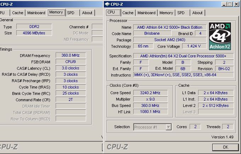Screen dimensions: 241x154
Task: Click the empty Level 3 cache field
Action: [x=215, y=112]
